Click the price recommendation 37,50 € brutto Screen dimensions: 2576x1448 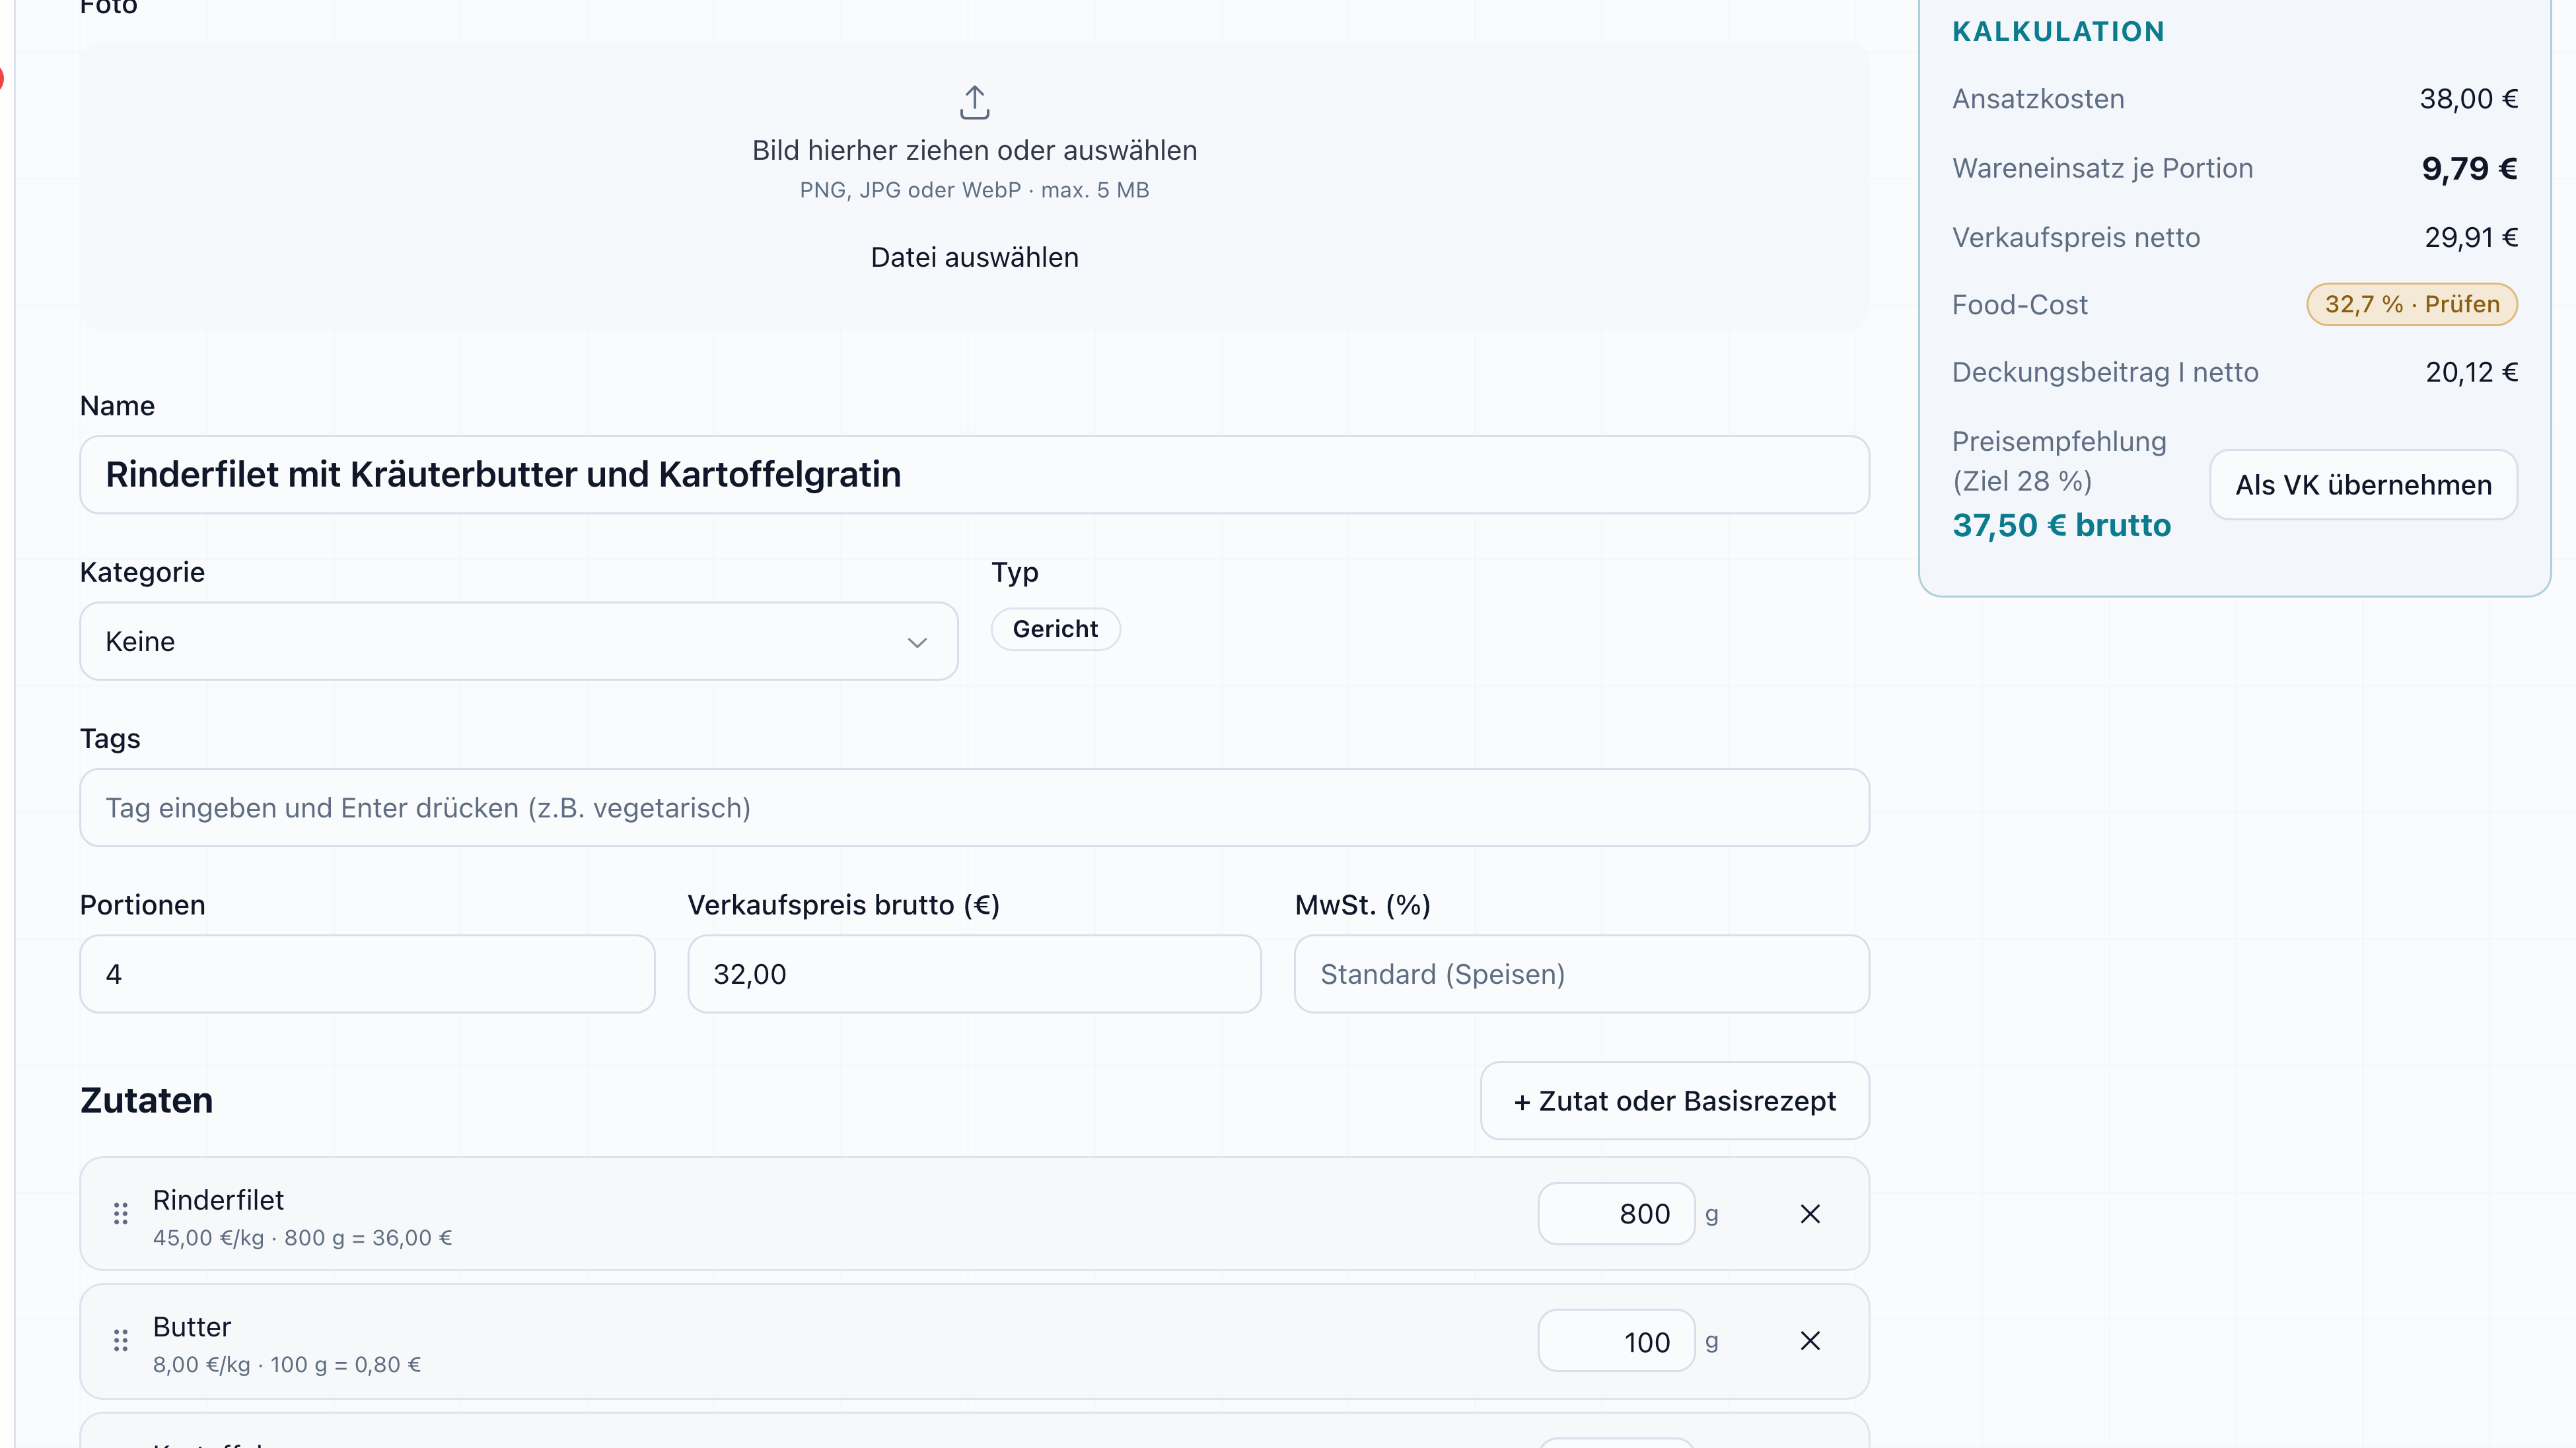pyautogui.click(x=2061, y=525)
